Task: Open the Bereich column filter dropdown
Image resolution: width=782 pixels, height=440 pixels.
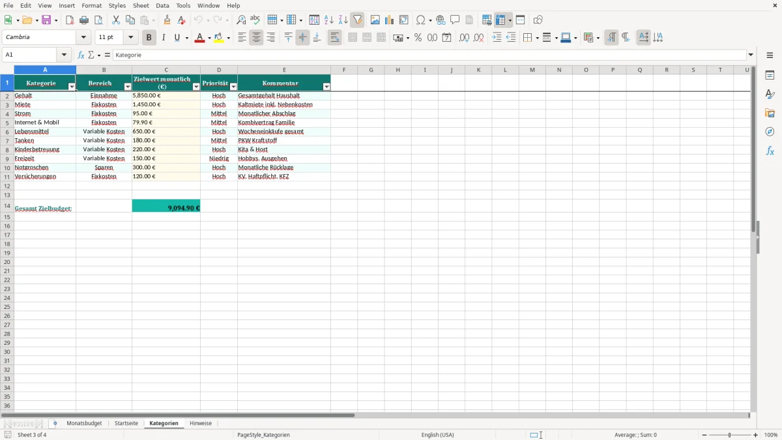Action: pyautogui.click(x=128, y=87)
